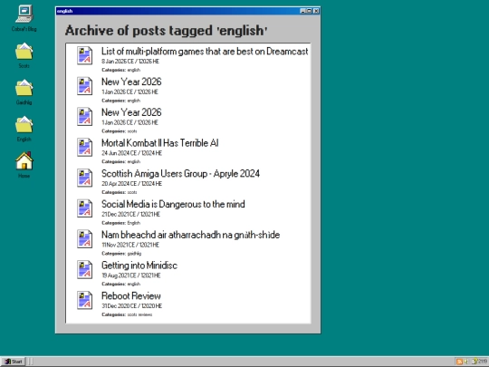
Task: Click the Categories gaidhlig line under Nam bheachd
Action: click(x=121, y=254)
